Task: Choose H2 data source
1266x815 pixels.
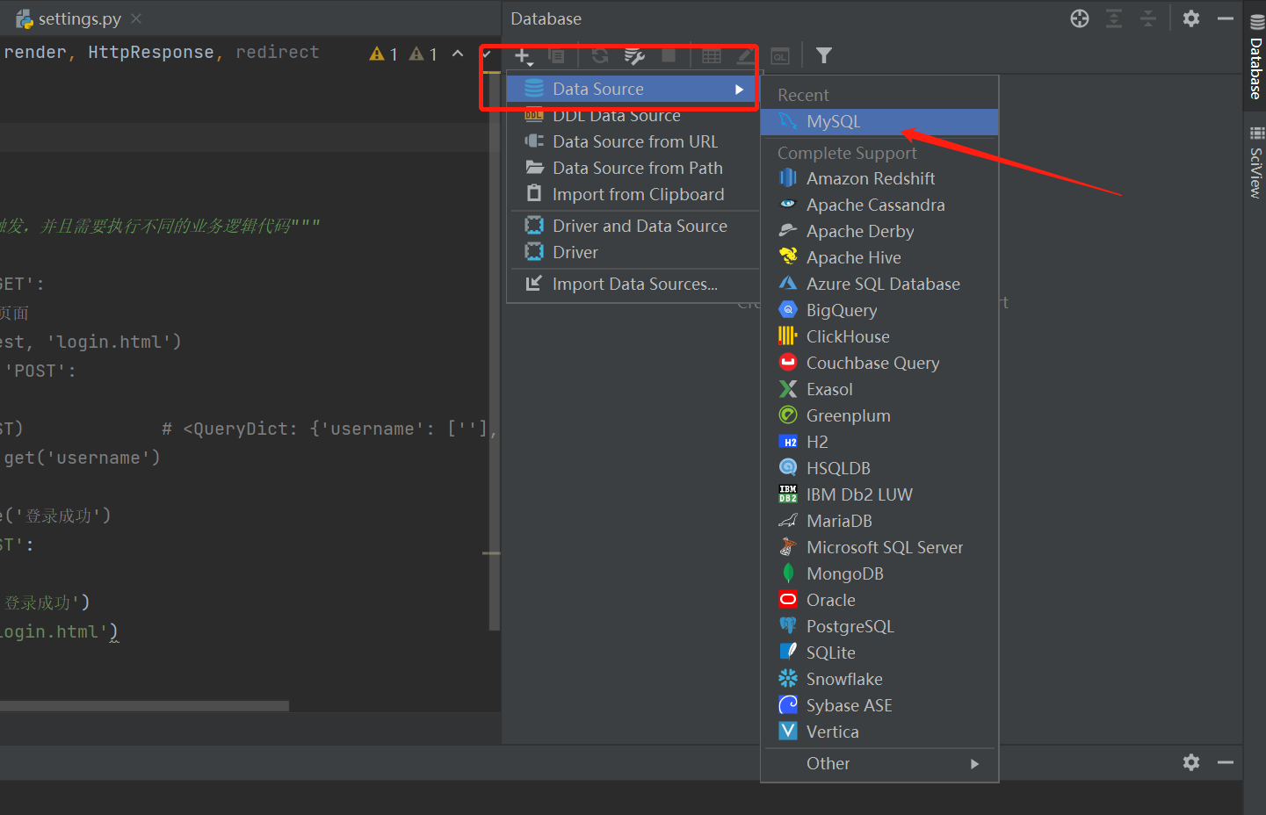Action: pyautogui.click(x=879, y=442)
